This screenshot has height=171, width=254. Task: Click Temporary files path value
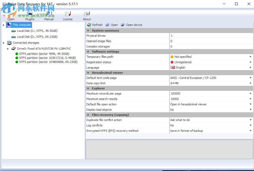pyautogui.click(x=183, y=57)
